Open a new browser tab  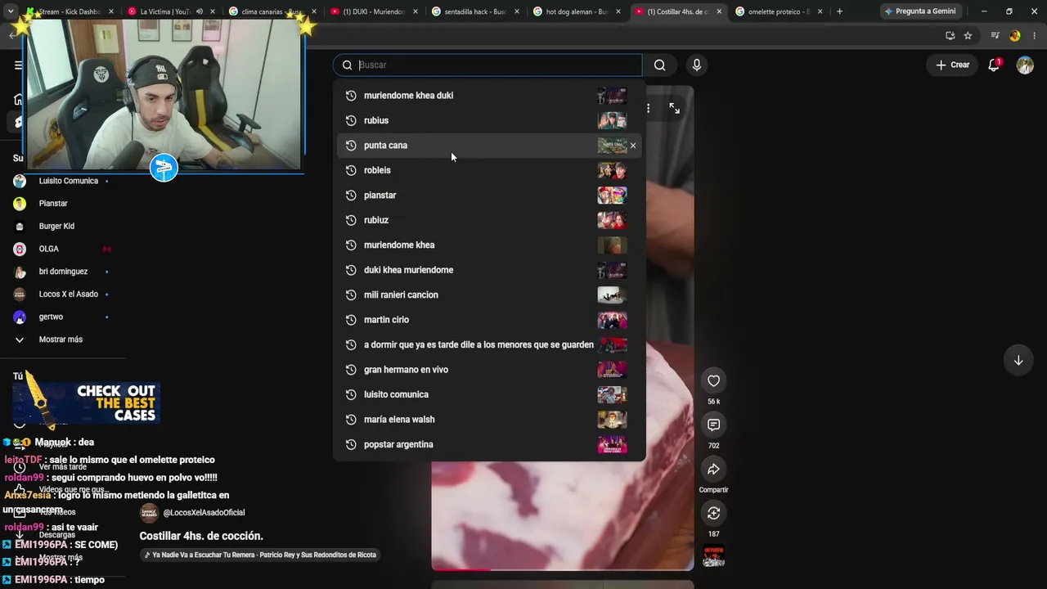click(x=839, y=11)
